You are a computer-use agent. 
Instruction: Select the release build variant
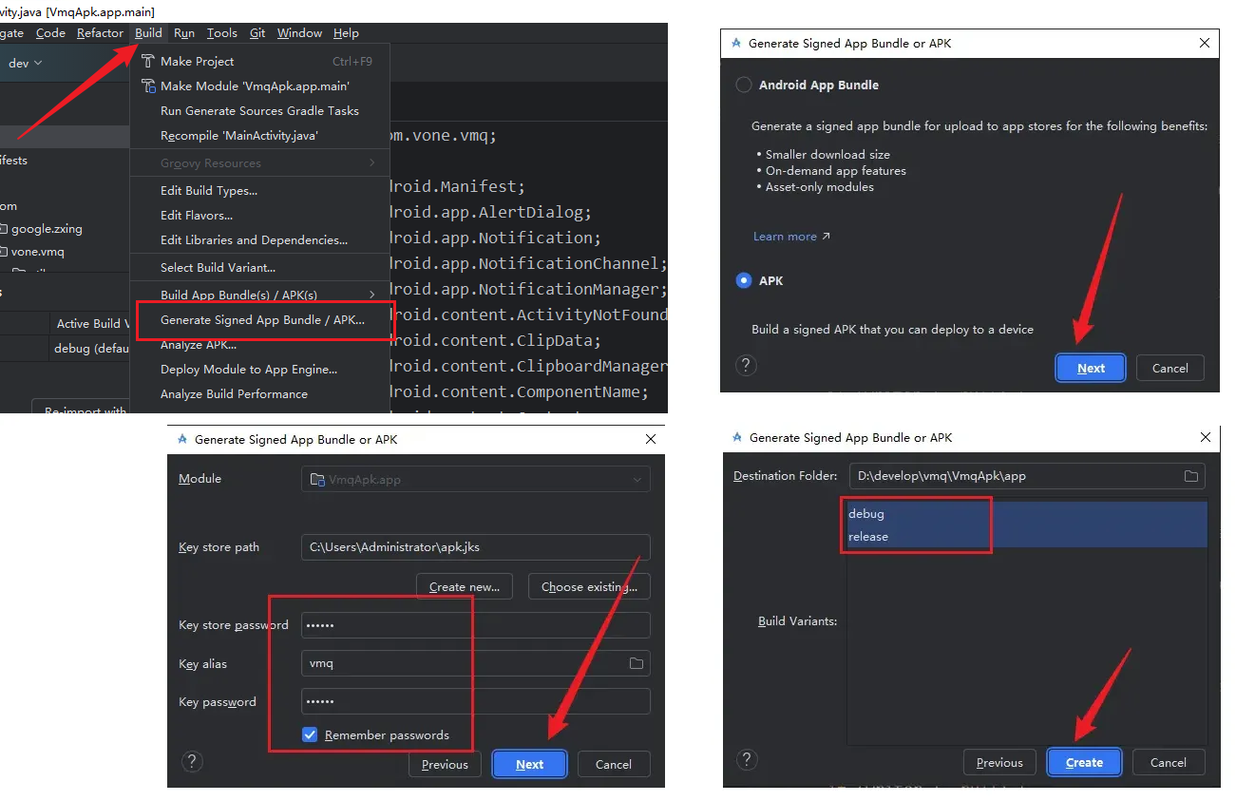tap(868, 537)
